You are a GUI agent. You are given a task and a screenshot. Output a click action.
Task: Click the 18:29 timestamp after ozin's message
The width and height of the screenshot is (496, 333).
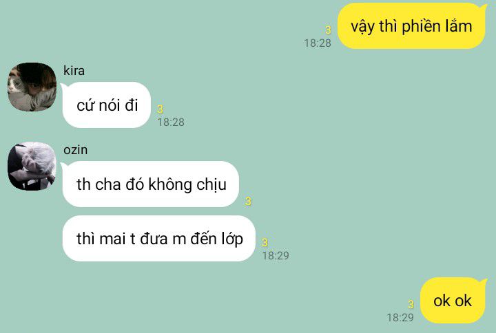coord(276,255)
